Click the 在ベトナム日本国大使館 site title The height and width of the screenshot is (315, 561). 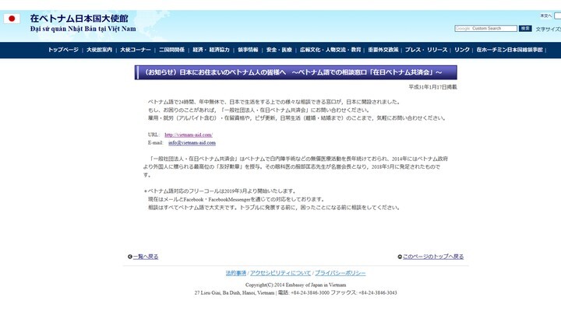(x=79, y=18)
